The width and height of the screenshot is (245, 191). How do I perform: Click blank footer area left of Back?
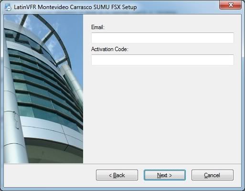coord(49,175)
